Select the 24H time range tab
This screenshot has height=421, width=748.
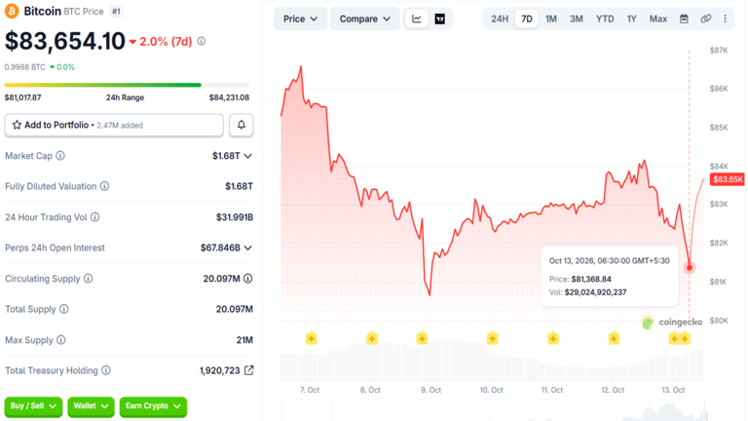[x=500, y=19]
